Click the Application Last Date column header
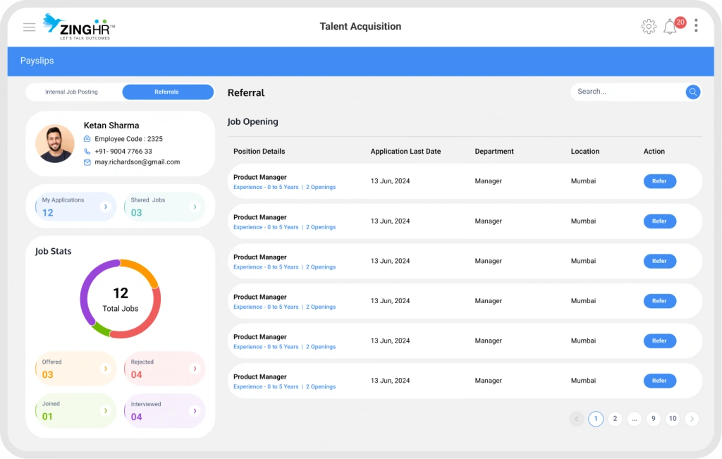 [405, 151]
